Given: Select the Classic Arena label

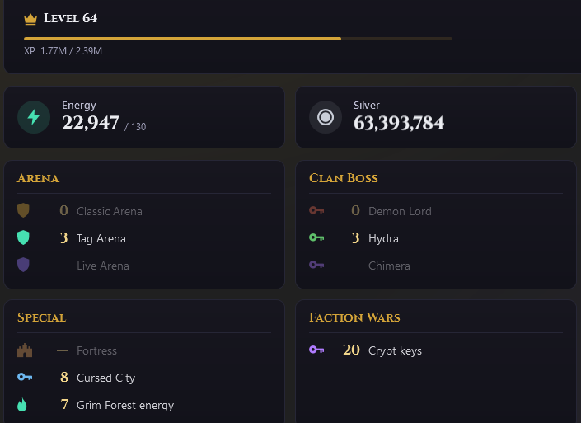Looking at the screenshot, I should pos(110,211).
